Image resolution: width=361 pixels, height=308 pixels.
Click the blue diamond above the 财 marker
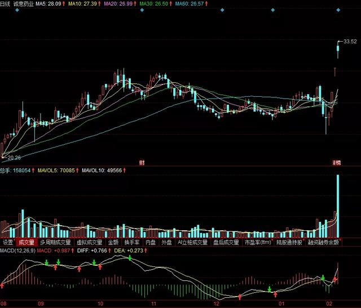(142, 10)
